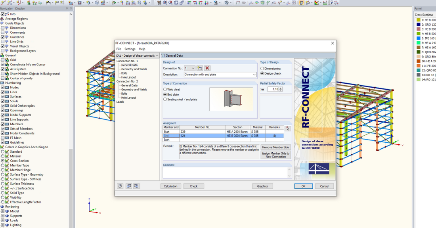The image size is (436, 228).
Task: Click the Remove Member Side button
Action: point(275,147)
